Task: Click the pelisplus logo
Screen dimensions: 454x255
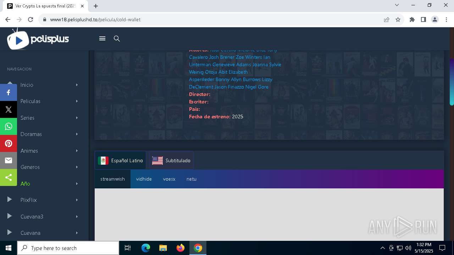Action: click(x=38, y=39)
